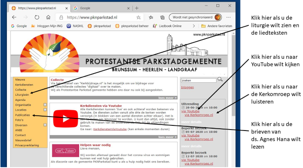Go to the browser home page icon

click(x=48, y=18)
